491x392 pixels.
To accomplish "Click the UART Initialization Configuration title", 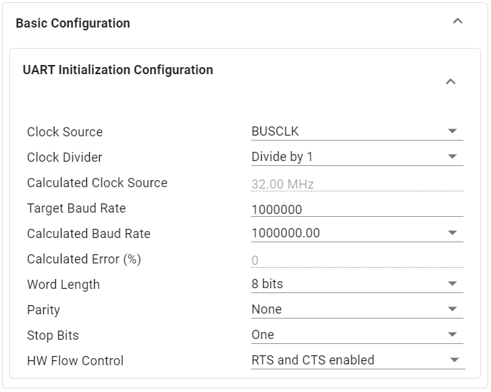I will point(117,70).
